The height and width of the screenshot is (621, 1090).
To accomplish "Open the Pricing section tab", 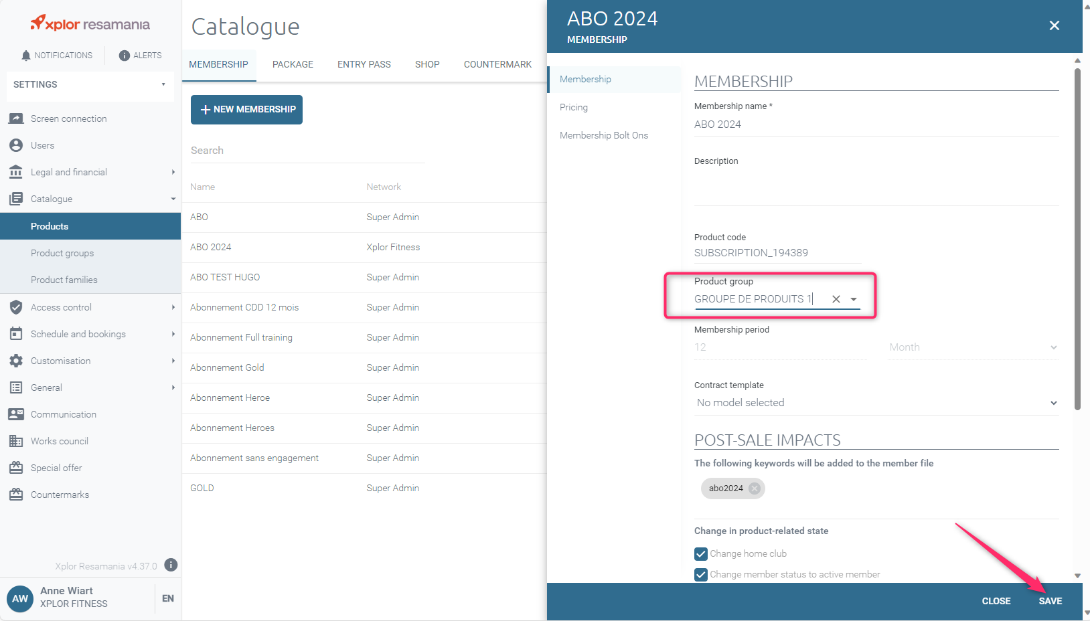I will click(x=574, y=107).
